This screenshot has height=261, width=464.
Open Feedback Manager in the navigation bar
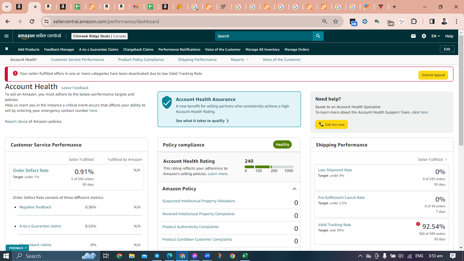(x=59, y=49)
